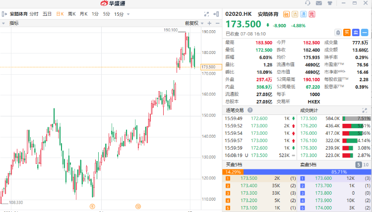Screen dimensions: 372x212
Task: Select the 15:59:49 trade row
Action: (x=260, y=118)
